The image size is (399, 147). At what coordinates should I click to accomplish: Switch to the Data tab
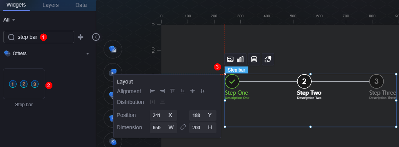(x=81, y=5)
